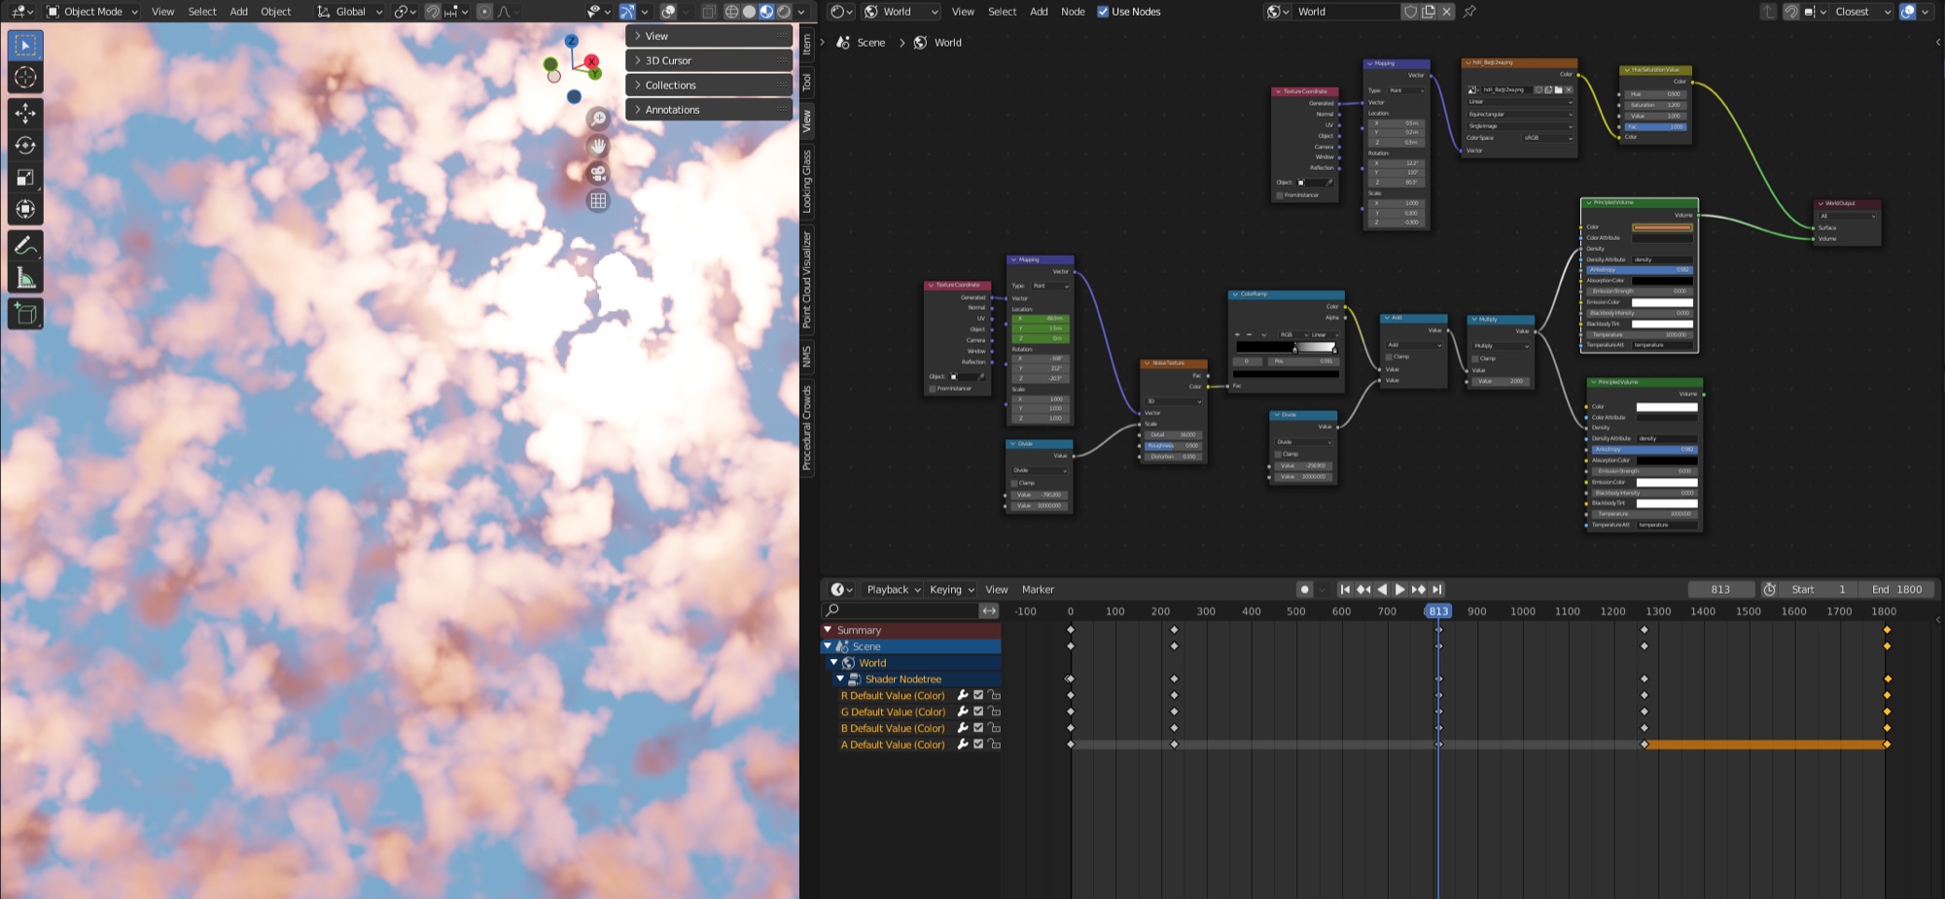
Task: Toggle the Use Nodes checkbox
Action: coord(1103,12)
